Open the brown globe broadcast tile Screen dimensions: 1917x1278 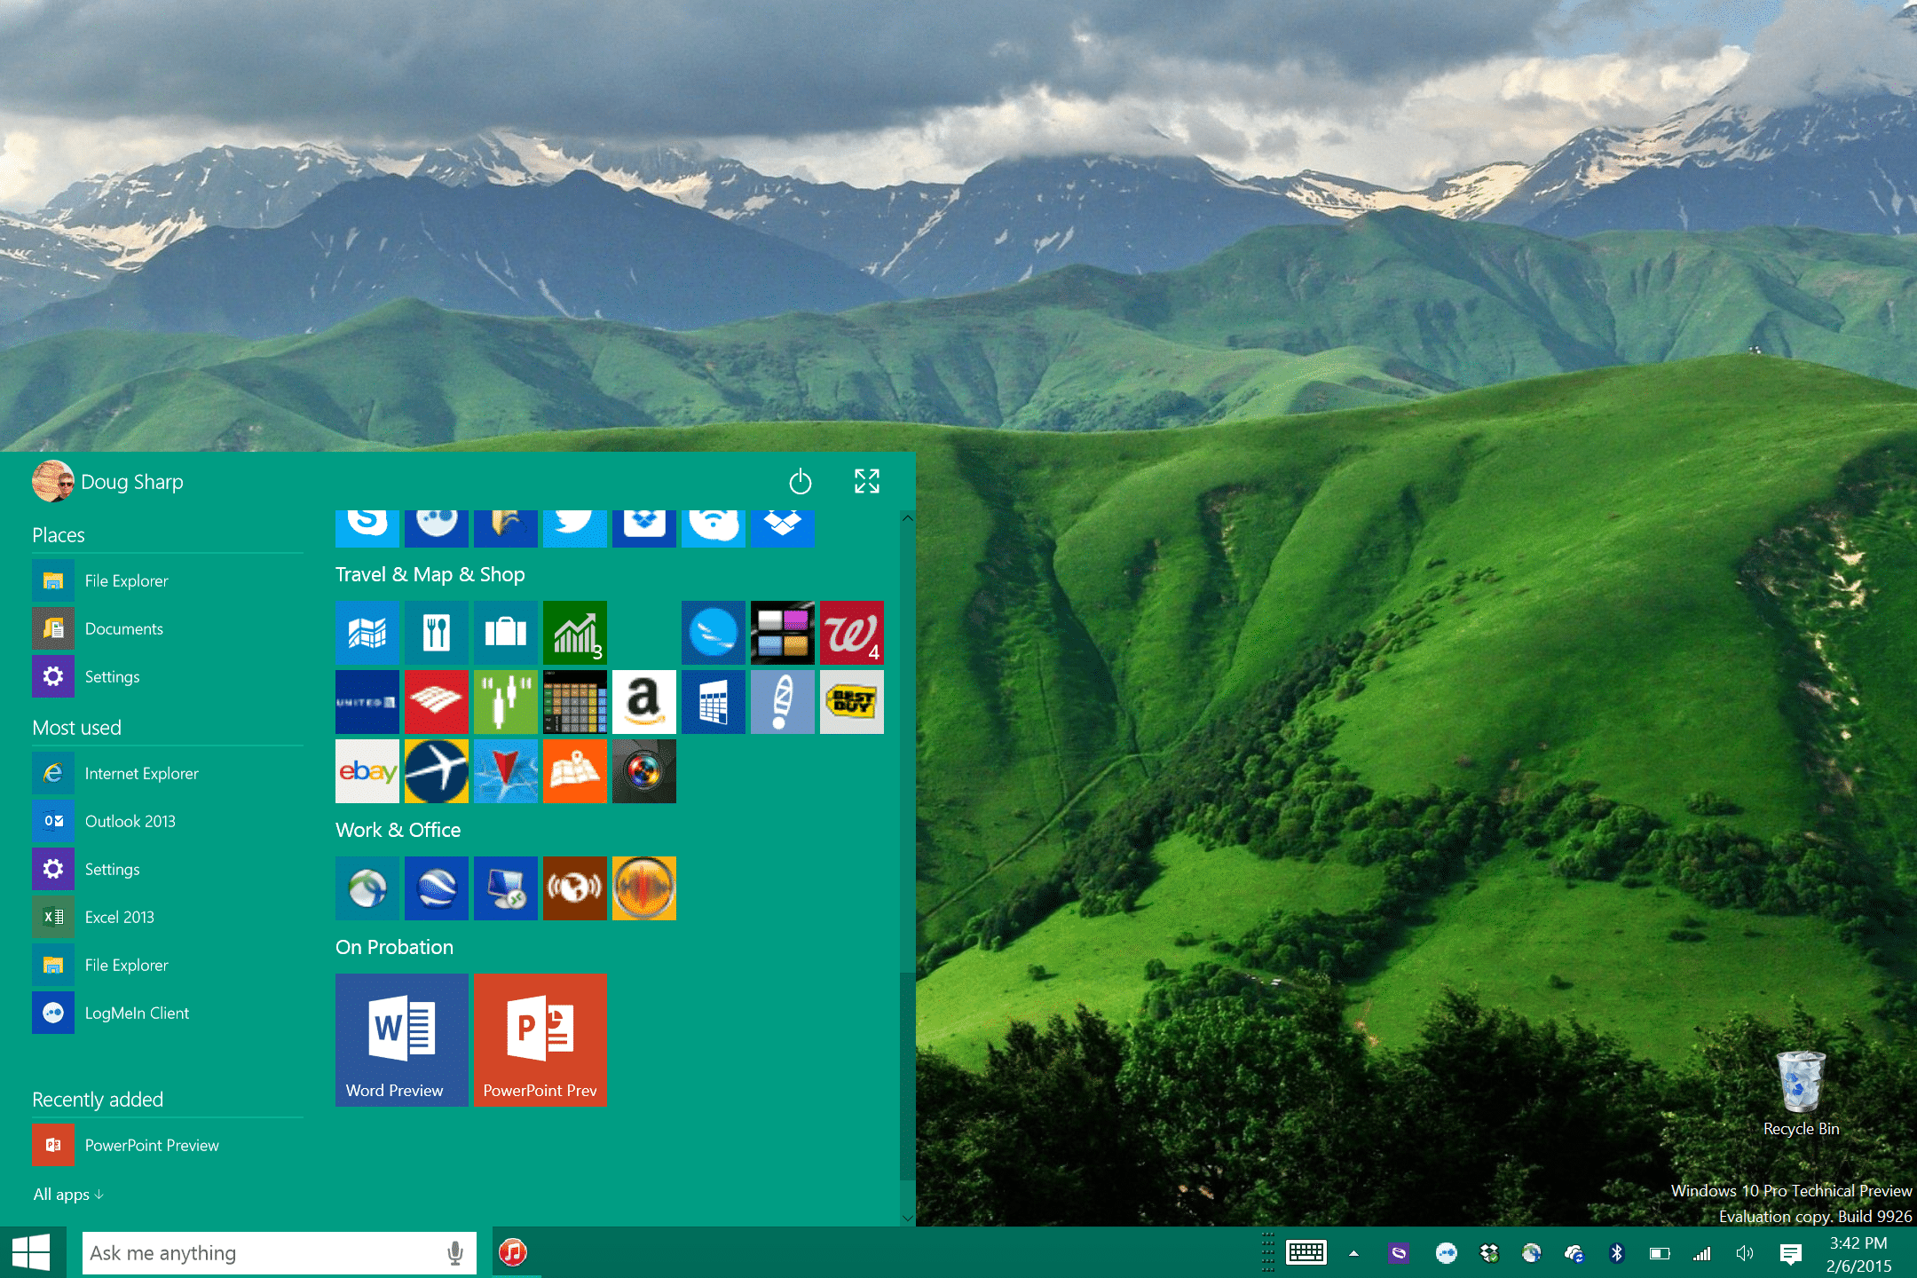(x=574, y=888)
